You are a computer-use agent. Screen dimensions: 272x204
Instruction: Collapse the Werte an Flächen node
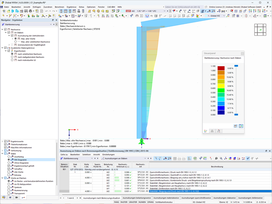click(2, 178)
